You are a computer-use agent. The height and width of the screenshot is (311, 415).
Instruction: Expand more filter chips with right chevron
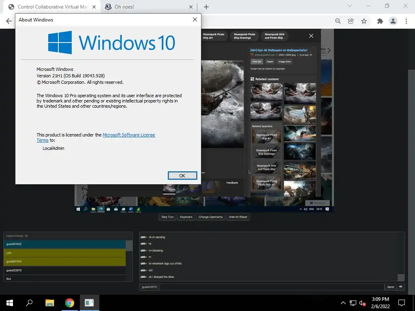pos(329,51)
